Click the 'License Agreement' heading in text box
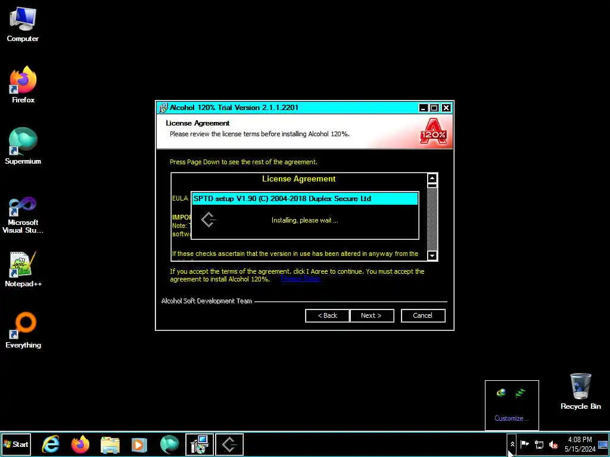Viewport: 610px width, 457px height. pyautogui.click(x=299, y=179)
